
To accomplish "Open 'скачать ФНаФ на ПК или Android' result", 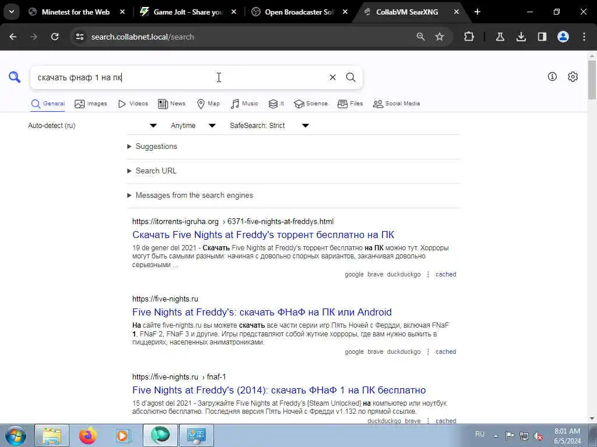I will point(262,312).
